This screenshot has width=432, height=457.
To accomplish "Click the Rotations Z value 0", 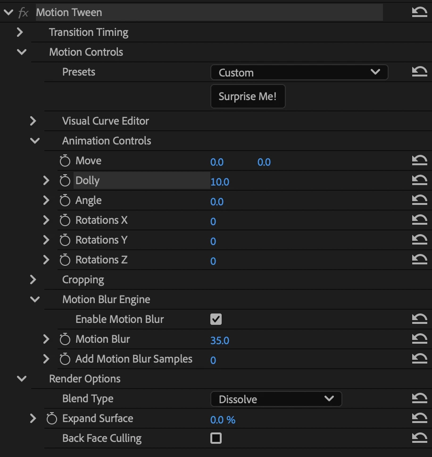I will (x=213, y=261).
